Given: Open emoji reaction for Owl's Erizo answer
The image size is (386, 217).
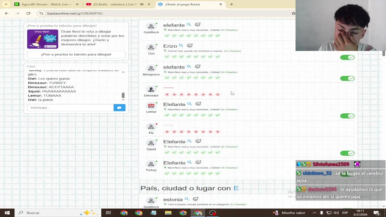Looking at the screenshot, I should (190, 46).
